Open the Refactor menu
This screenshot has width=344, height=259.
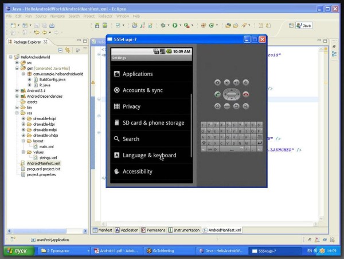104,16
